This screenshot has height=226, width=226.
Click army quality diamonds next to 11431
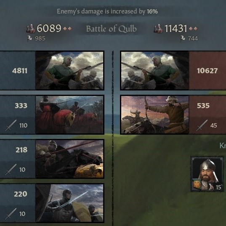193,29
